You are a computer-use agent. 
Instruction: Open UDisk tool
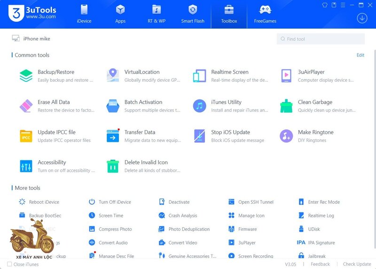click(x=309, y=229)
